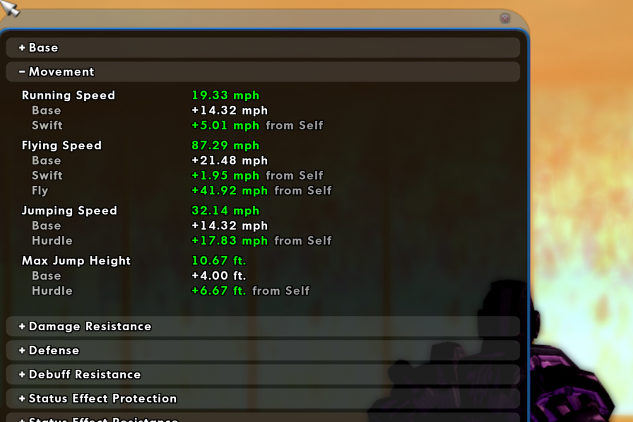
Task: Close the attributes window with the X button
Action: tap(505, 18)
